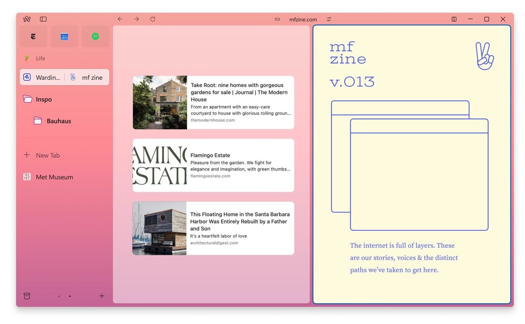Toggle split view icon in title bar
This screenshot has width=525, height=324.
454,19
